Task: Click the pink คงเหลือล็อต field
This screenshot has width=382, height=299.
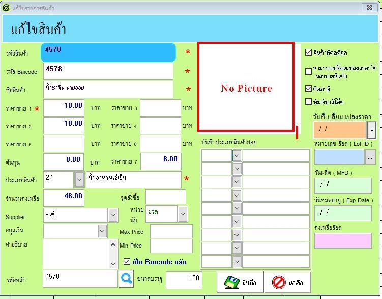Action: [343, 241]
